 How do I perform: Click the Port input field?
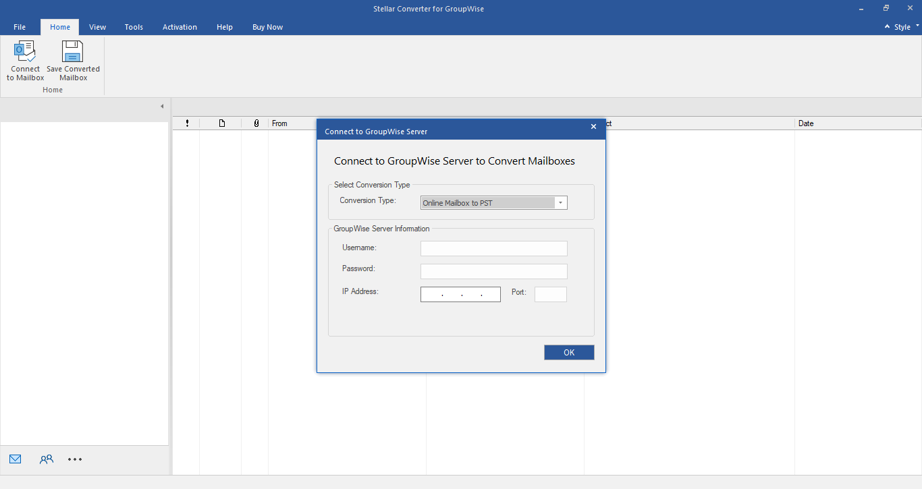coord(551,294)
